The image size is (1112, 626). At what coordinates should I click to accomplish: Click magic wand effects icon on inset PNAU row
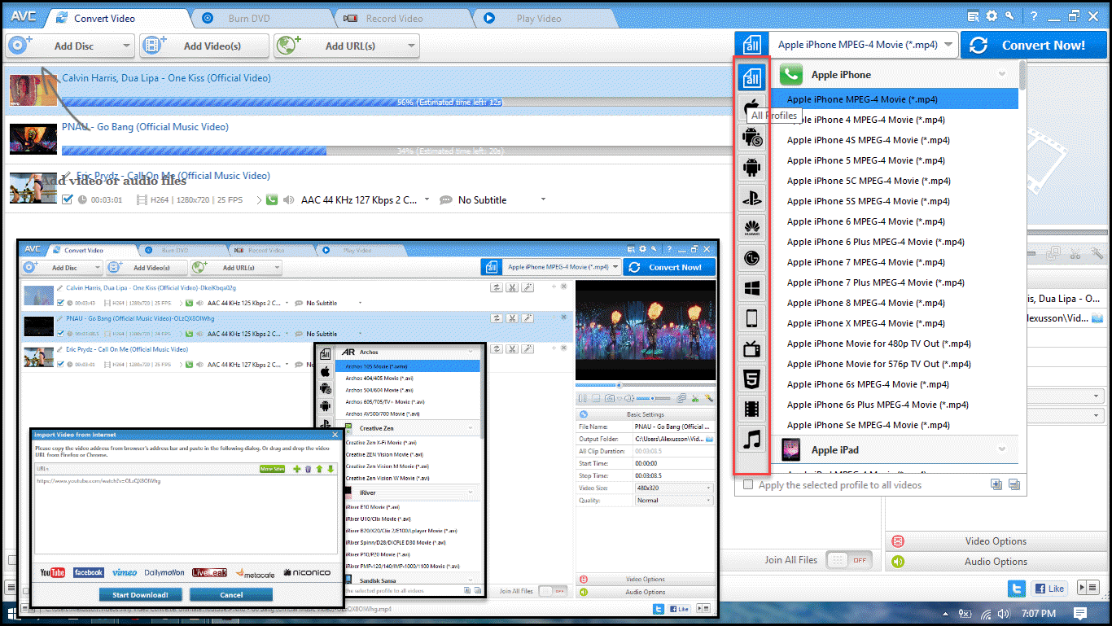[x=528, y=318]
